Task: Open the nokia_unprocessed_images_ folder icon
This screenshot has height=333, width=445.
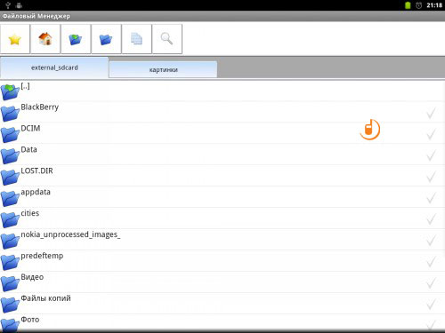Action: point(10,242)
